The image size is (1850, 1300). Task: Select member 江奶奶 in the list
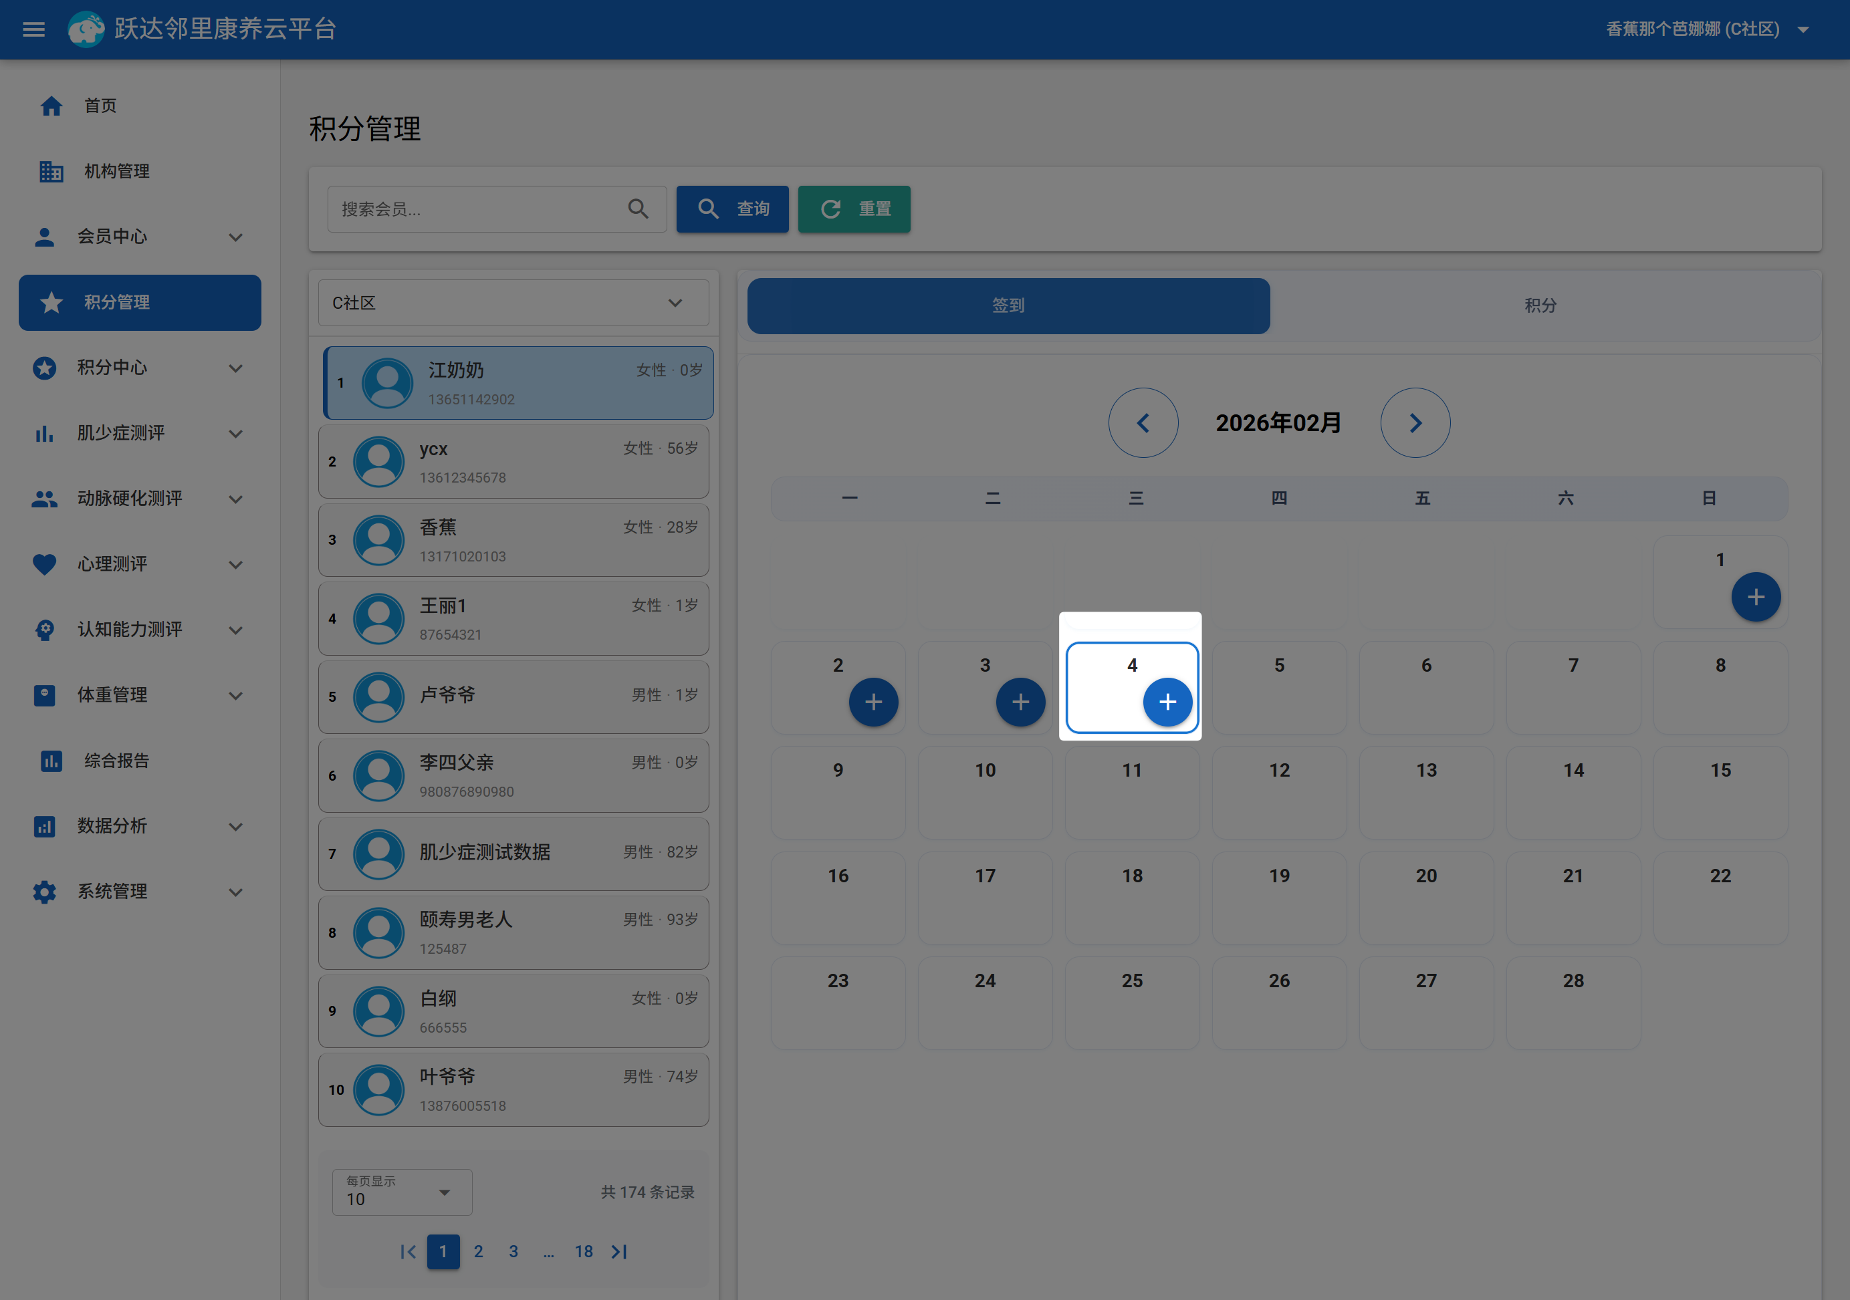pyautogui.click(x=518, y=384)
